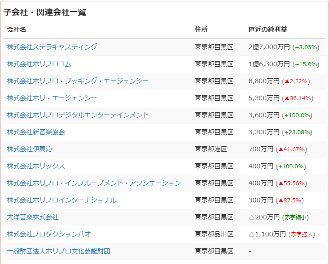Click the 会社名 column header
The image size is (329, 264).
tap(17, 29)
